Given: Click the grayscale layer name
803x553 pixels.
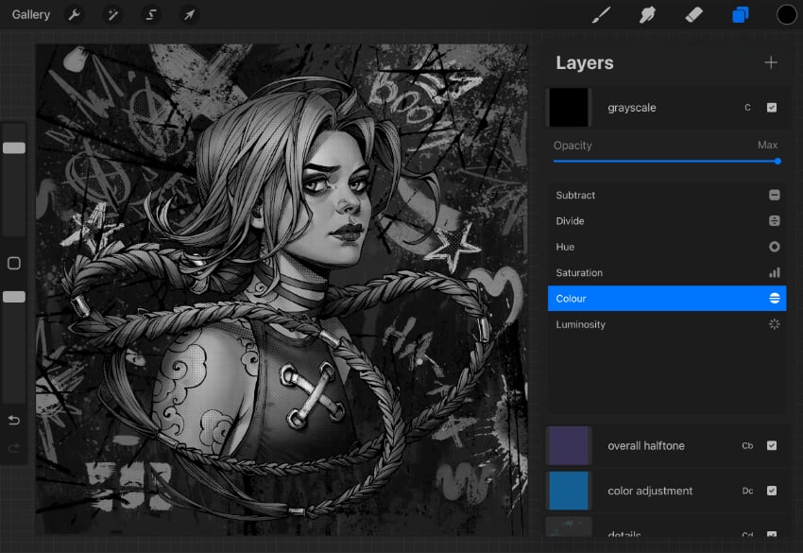Looking at the screenshot, I should [632, 108].
